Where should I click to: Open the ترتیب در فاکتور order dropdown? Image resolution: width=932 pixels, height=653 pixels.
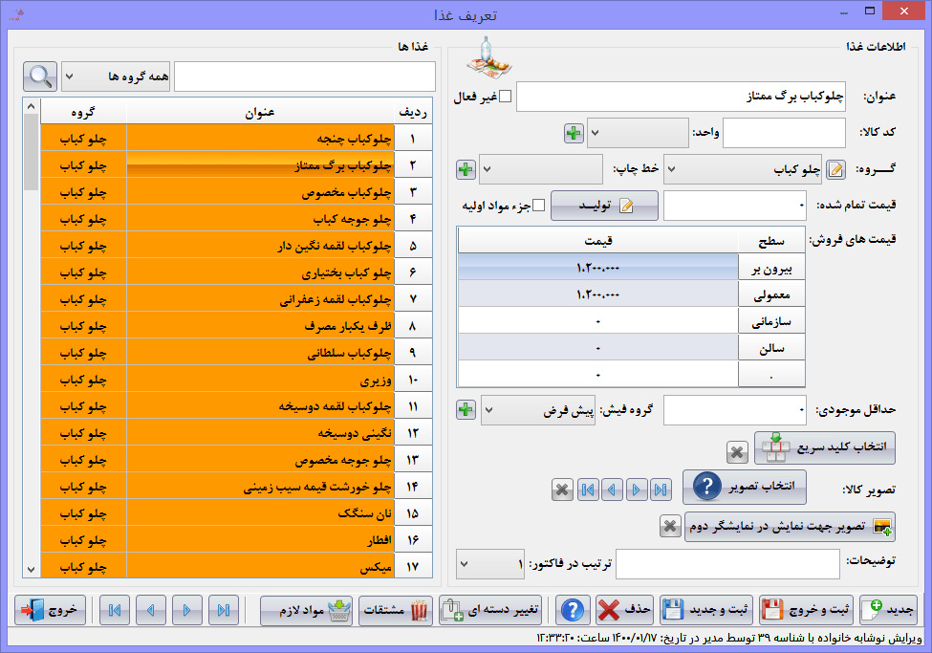tap(490, 564)
